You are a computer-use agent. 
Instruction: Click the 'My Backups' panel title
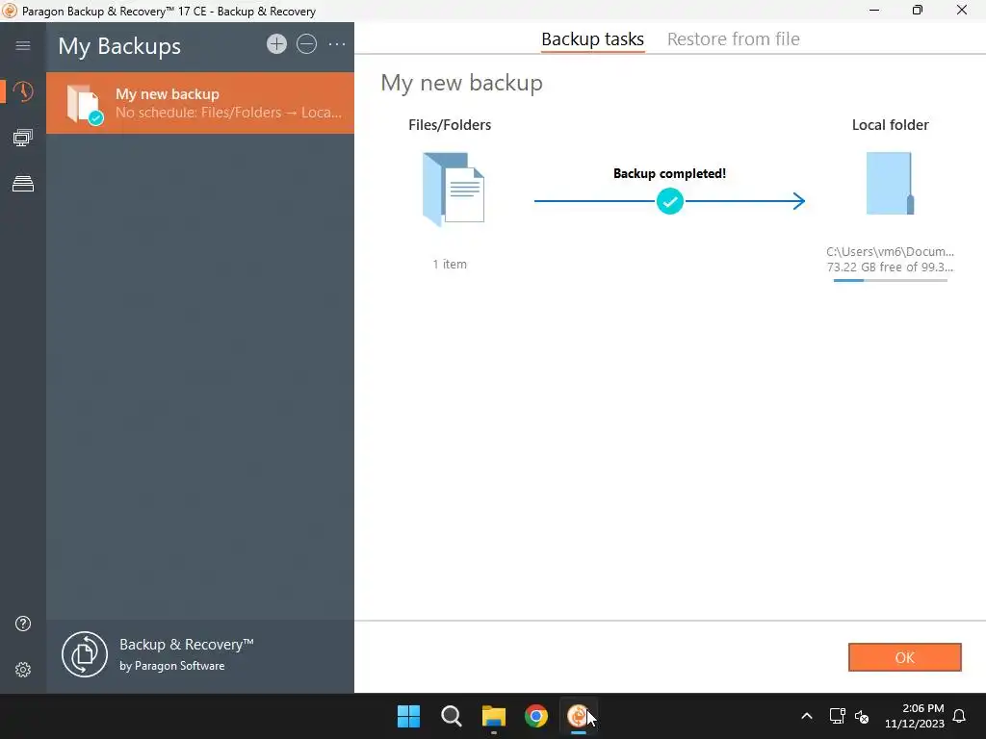point(119,46)
